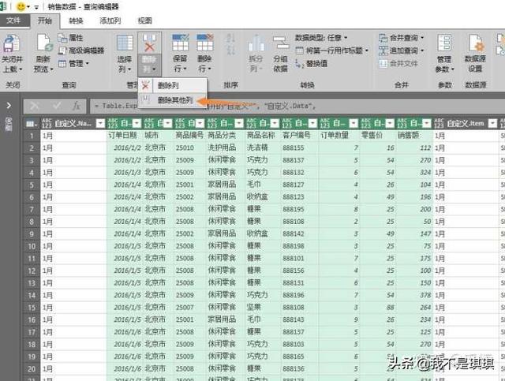Click the Close & Load icon

click(12, 43)
